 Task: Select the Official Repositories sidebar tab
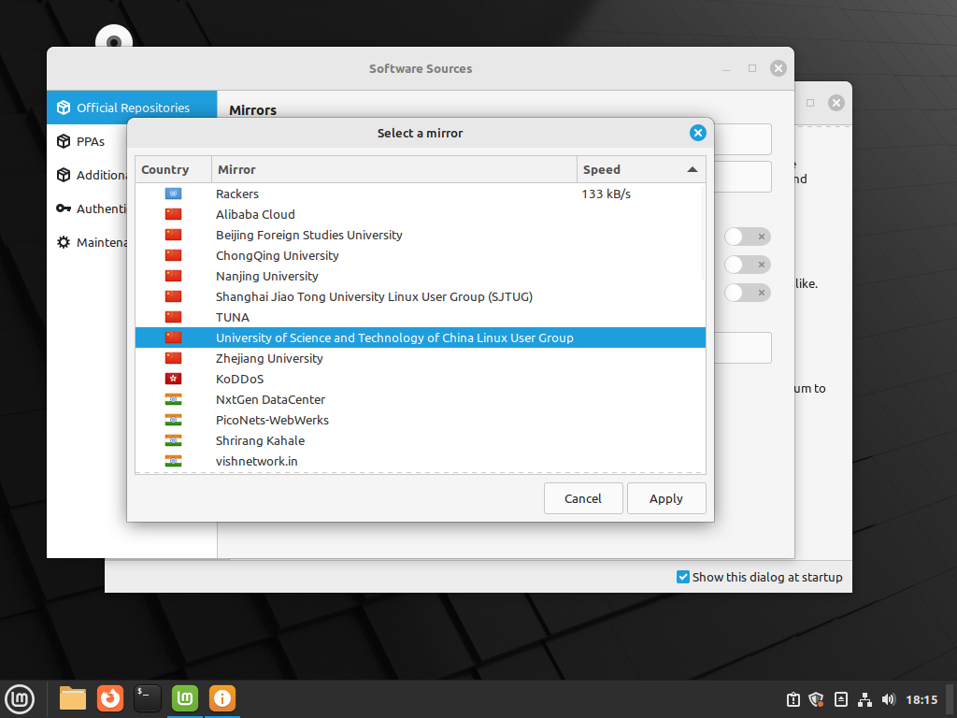tap(132, 108)
